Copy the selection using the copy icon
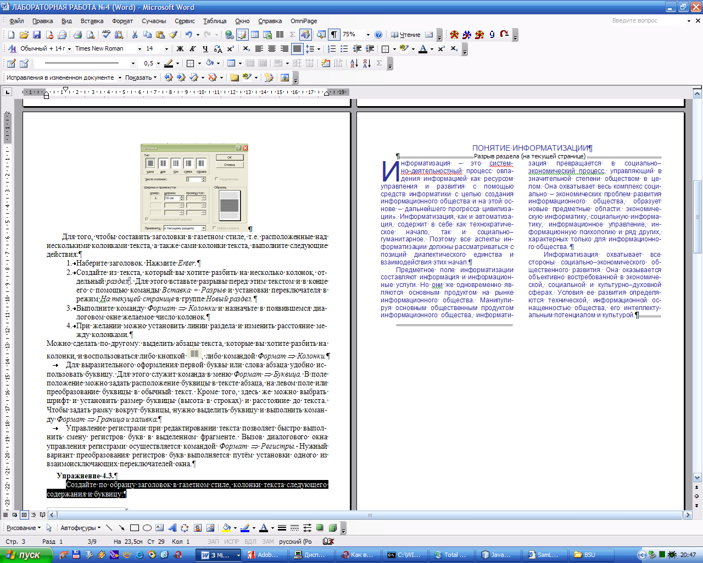 pos(147,35)
